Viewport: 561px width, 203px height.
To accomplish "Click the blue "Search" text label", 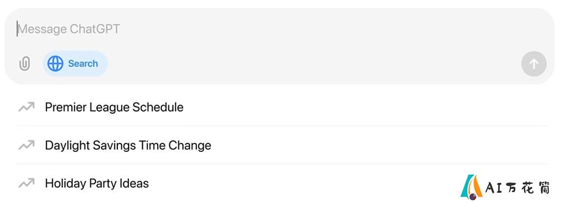I will (83, 63).
